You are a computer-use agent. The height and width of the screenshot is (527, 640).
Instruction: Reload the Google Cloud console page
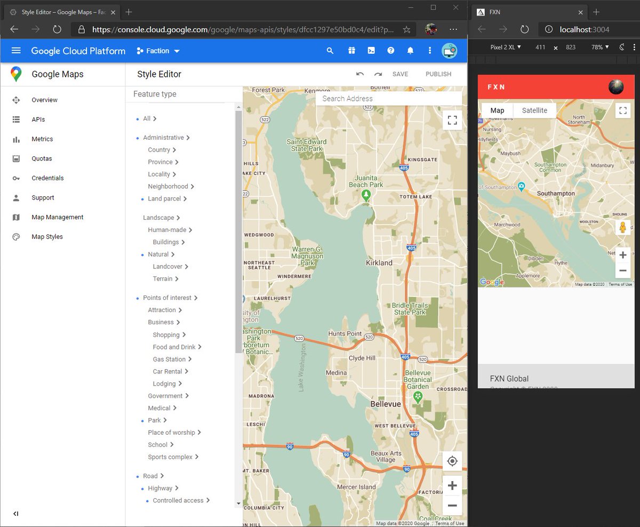click(x=57, y=29)
